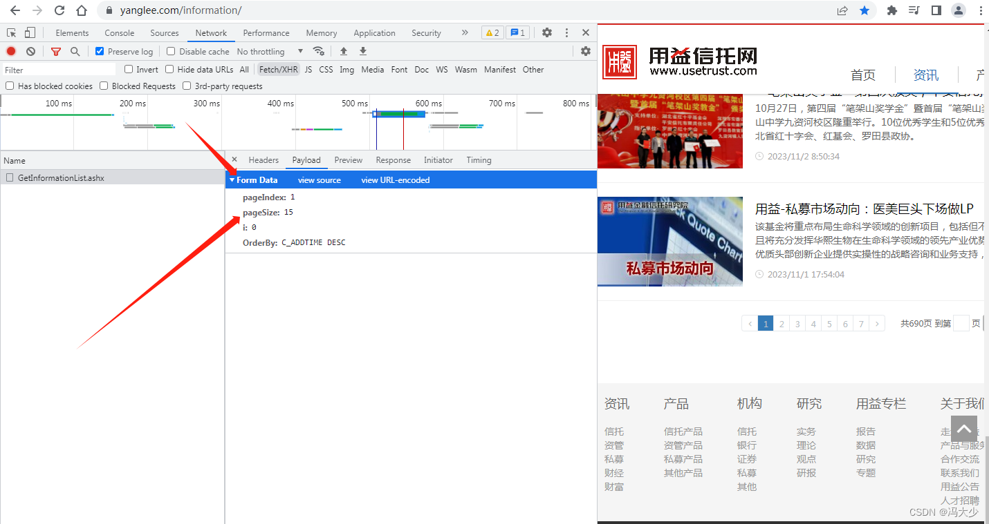
Task: Open the Headers tab of request
Action: pyautogui.click(x=264, y=159)
